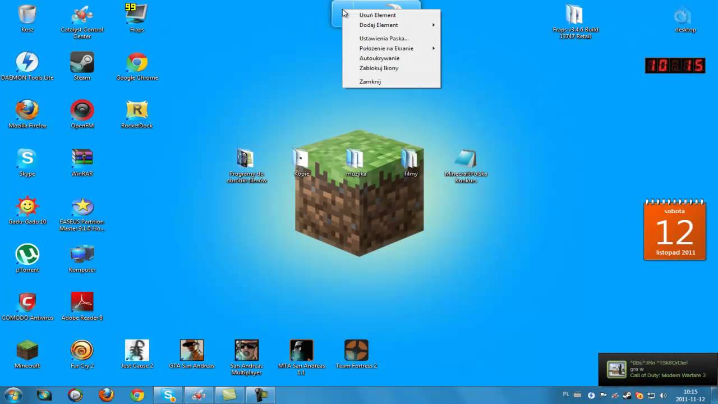Select Team Fortress 2 desktop shortcut

click(356, 355)
